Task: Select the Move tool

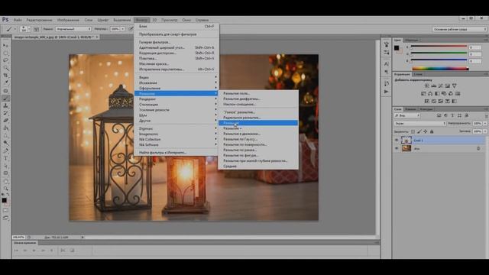Action: point(5,46)
